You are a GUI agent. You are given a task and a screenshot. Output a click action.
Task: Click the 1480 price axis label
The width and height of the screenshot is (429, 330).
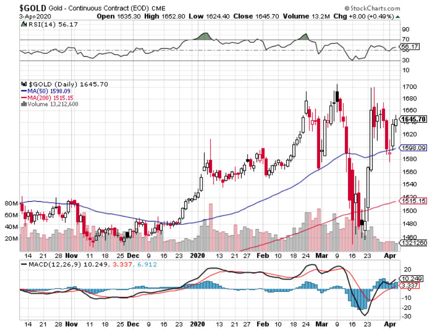click(410, 223)
